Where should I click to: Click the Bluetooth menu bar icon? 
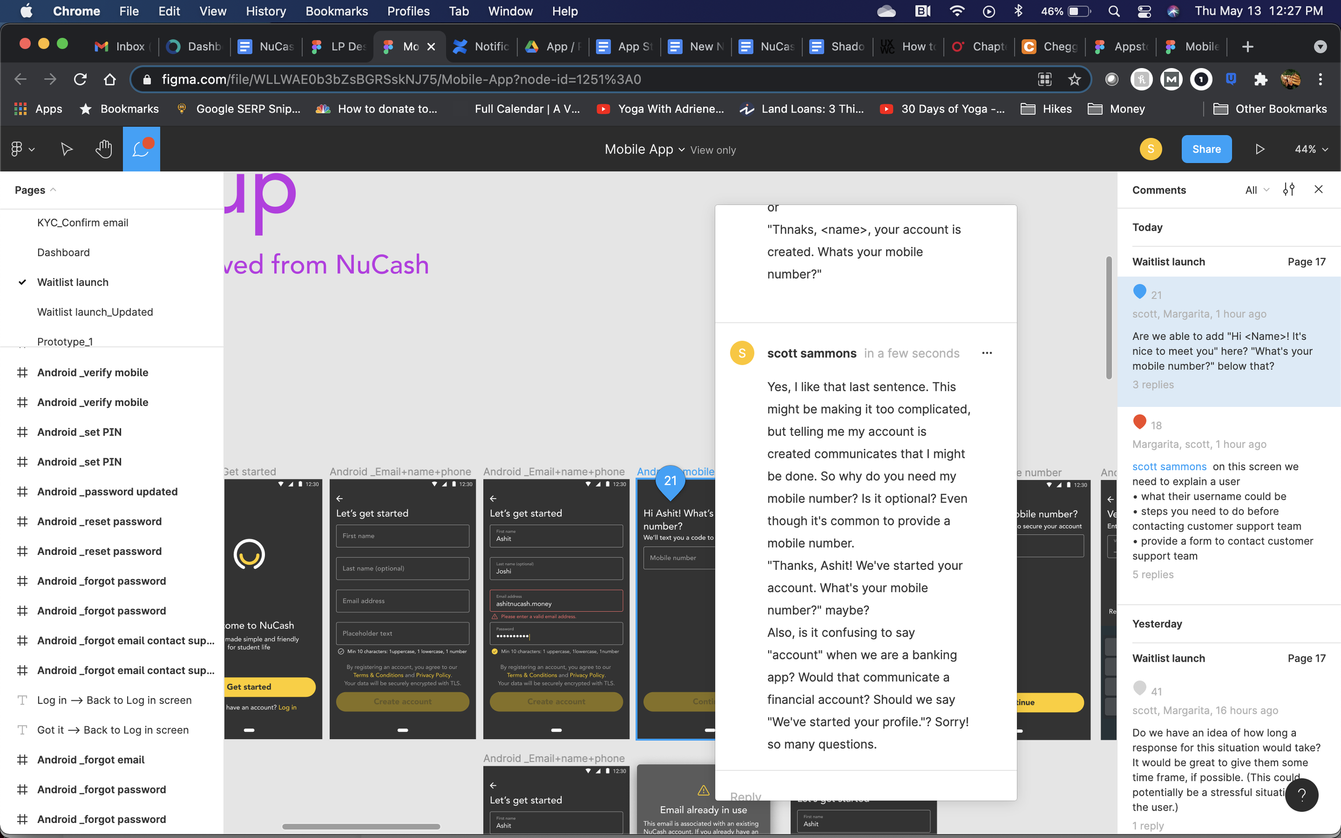[x=1018, y=11]
